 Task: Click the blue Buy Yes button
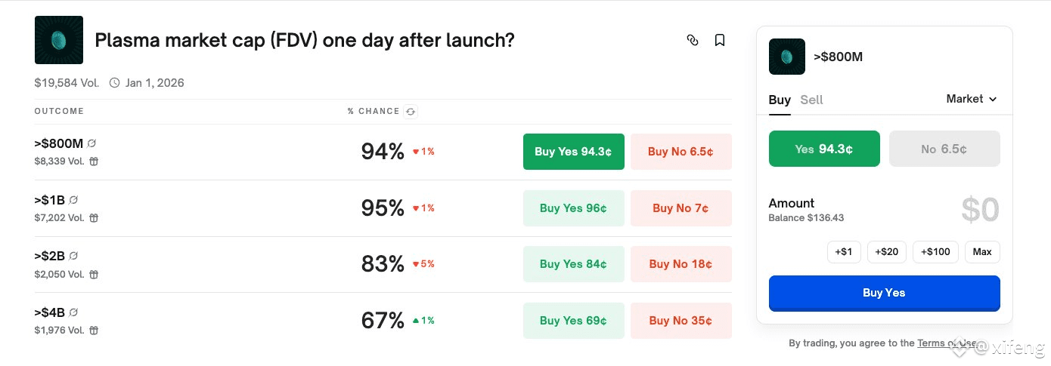point(884,293)
